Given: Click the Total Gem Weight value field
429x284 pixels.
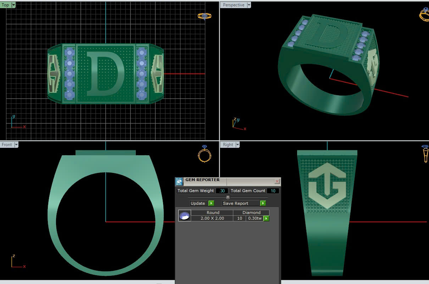Looking at the screenshot, I should (x=222, y=191).
